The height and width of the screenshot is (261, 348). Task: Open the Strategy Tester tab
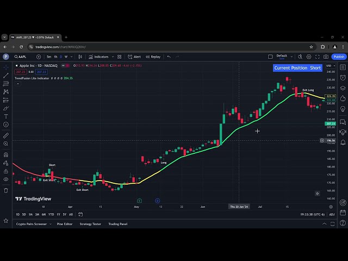click(90, 224)
